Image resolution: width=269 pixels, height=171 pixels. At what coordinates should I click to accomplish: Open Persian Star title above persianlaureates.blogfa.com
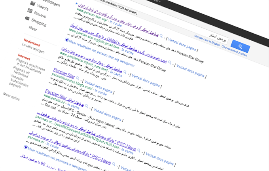[x=64, y=73]
